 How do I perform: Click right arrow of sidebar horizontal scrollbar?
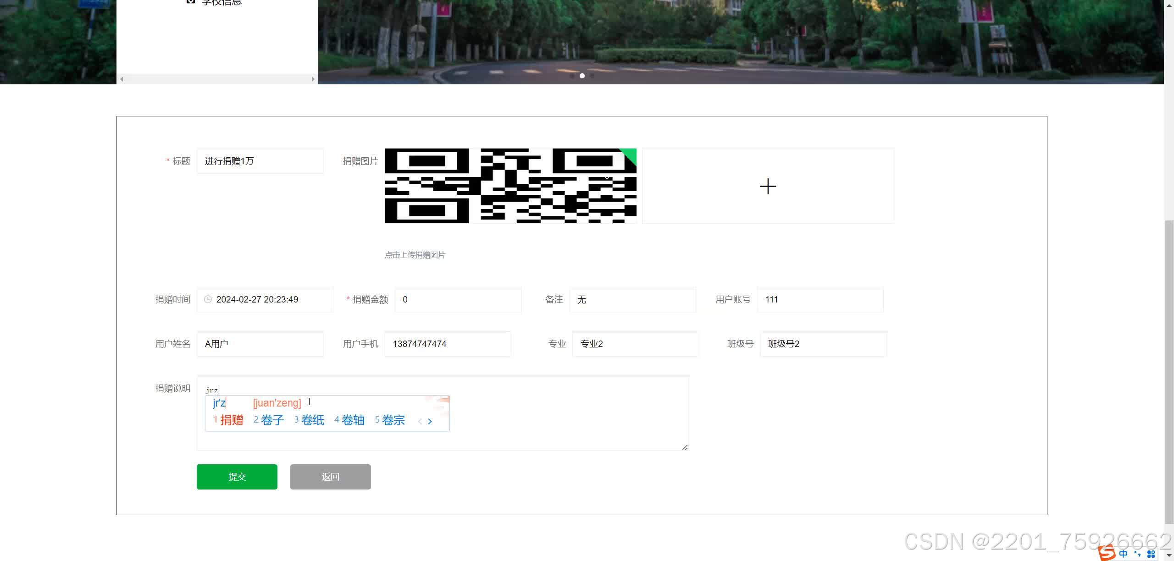pyautogui.click(x=313, y=79)
